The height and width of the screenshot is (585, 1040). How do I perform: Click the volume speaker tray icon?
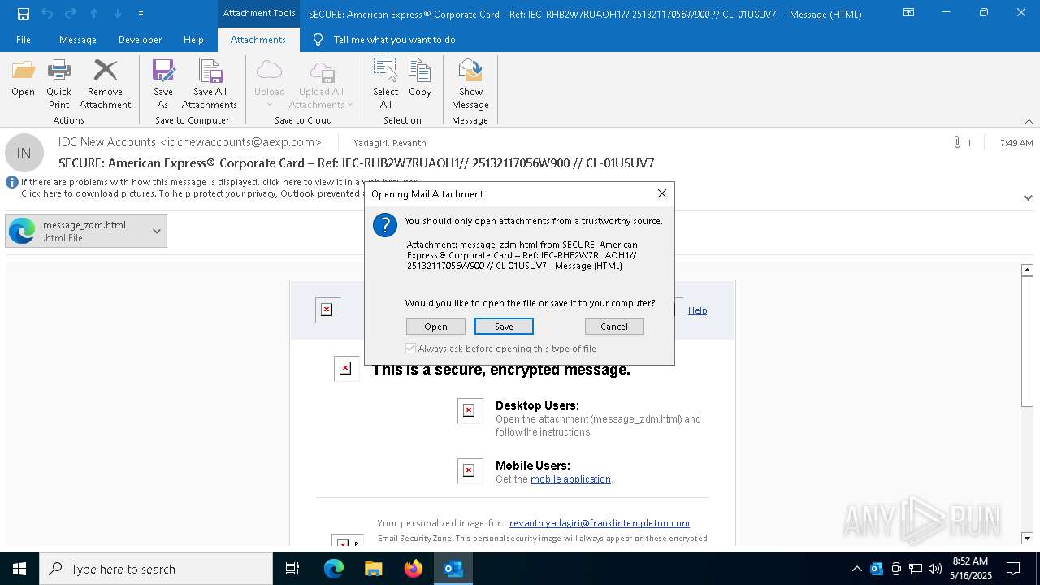coord(935,569)
